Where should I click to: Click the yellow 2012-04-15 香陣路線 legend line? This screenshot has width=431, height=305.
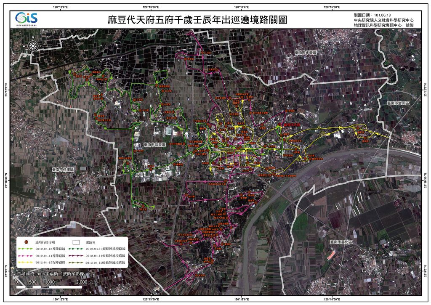pyautogui.click(x=26, y=262)
